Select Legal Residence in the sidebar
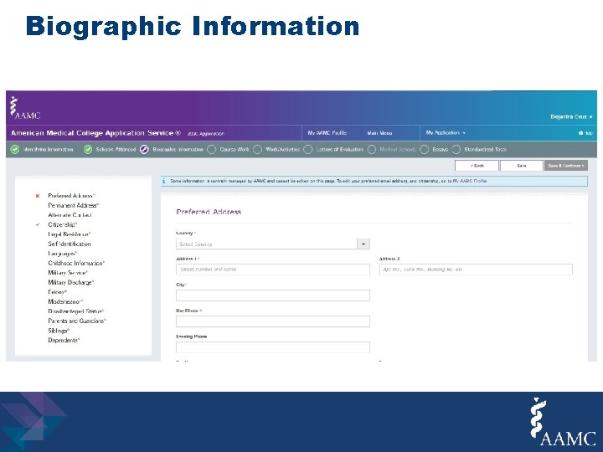 click(x=69, y=234)
